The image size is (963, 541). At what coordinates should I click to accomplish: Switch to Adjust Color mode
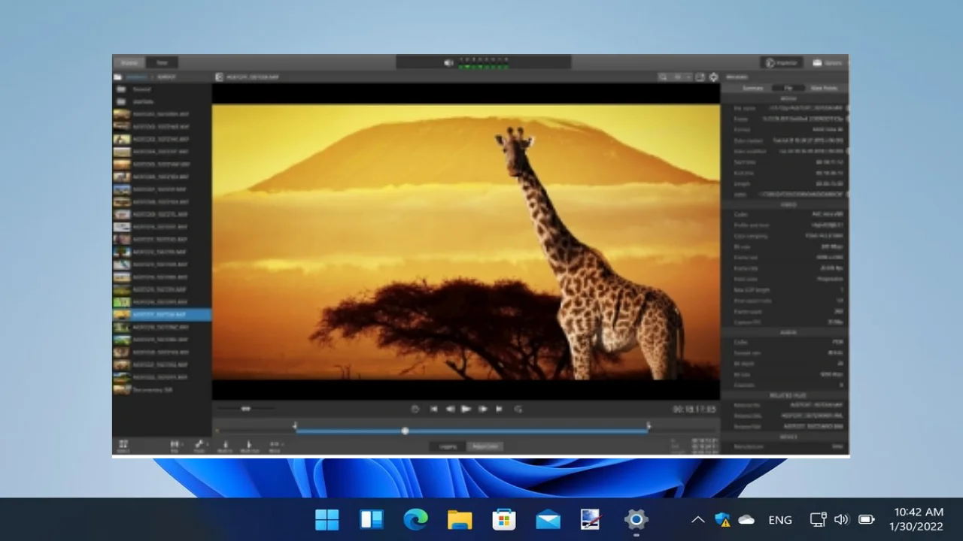coord(485,446)
